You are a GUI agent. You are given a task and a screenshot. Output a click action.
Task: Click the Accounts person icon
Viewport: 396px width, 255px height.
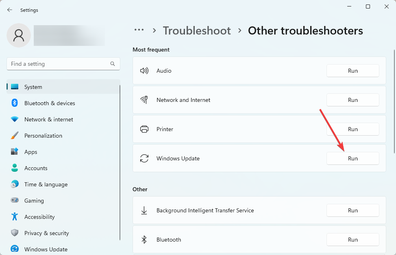point(15,168)
